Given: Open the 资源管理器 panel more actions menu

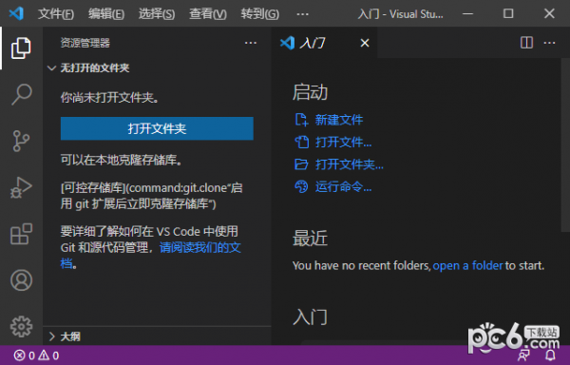Looking at the screenshot, I should tap(251, 43).
